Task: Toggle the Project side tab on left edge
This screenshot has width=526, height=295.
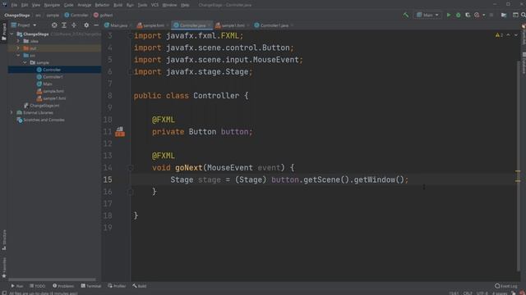Action: click(x=4, y=32)
